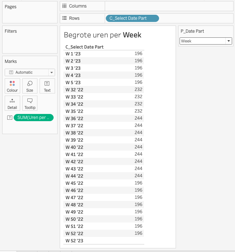
Task: Click the C_Select Date Part column header
Action: pos(85,47)
